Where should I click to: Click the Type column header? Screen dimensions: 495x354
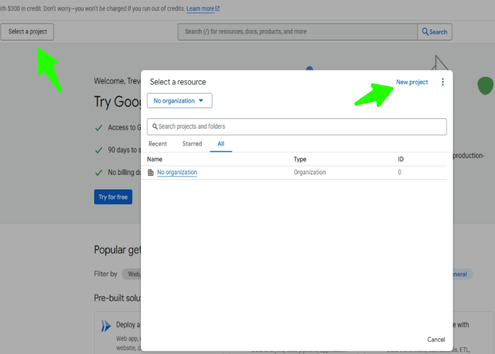[x=300, y=159]
